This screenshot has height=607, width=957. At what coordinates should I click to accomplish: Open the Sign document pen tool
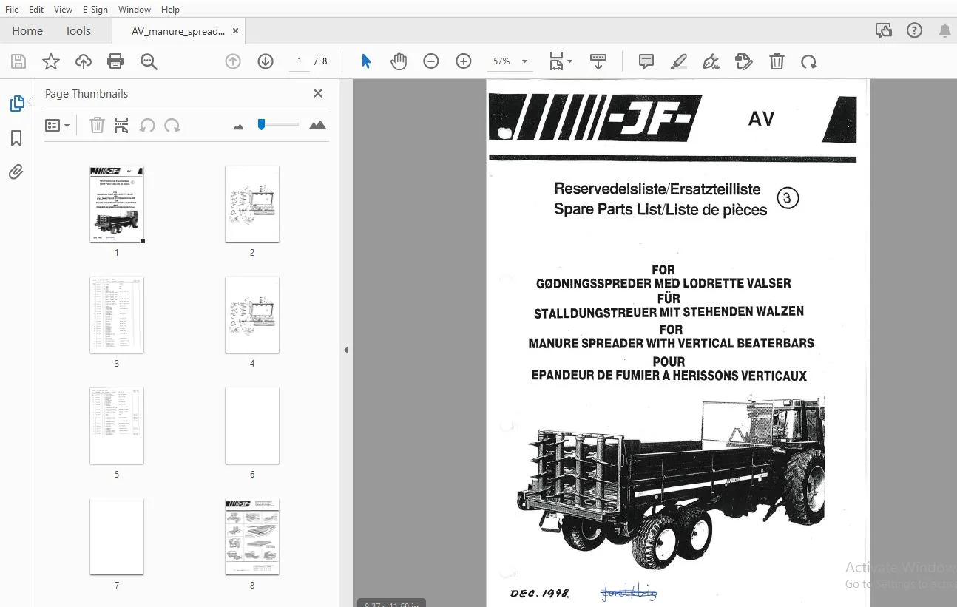(x=711, y=61)
